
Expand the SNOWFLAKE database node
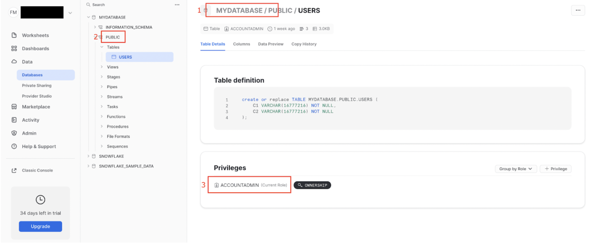coord(88,156)
